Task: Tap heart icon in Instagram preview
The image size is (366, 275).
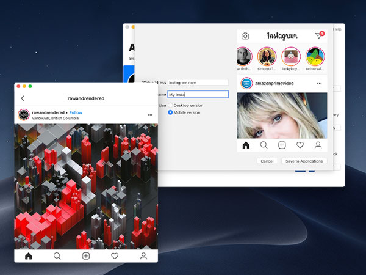Action: click(300, 145)
